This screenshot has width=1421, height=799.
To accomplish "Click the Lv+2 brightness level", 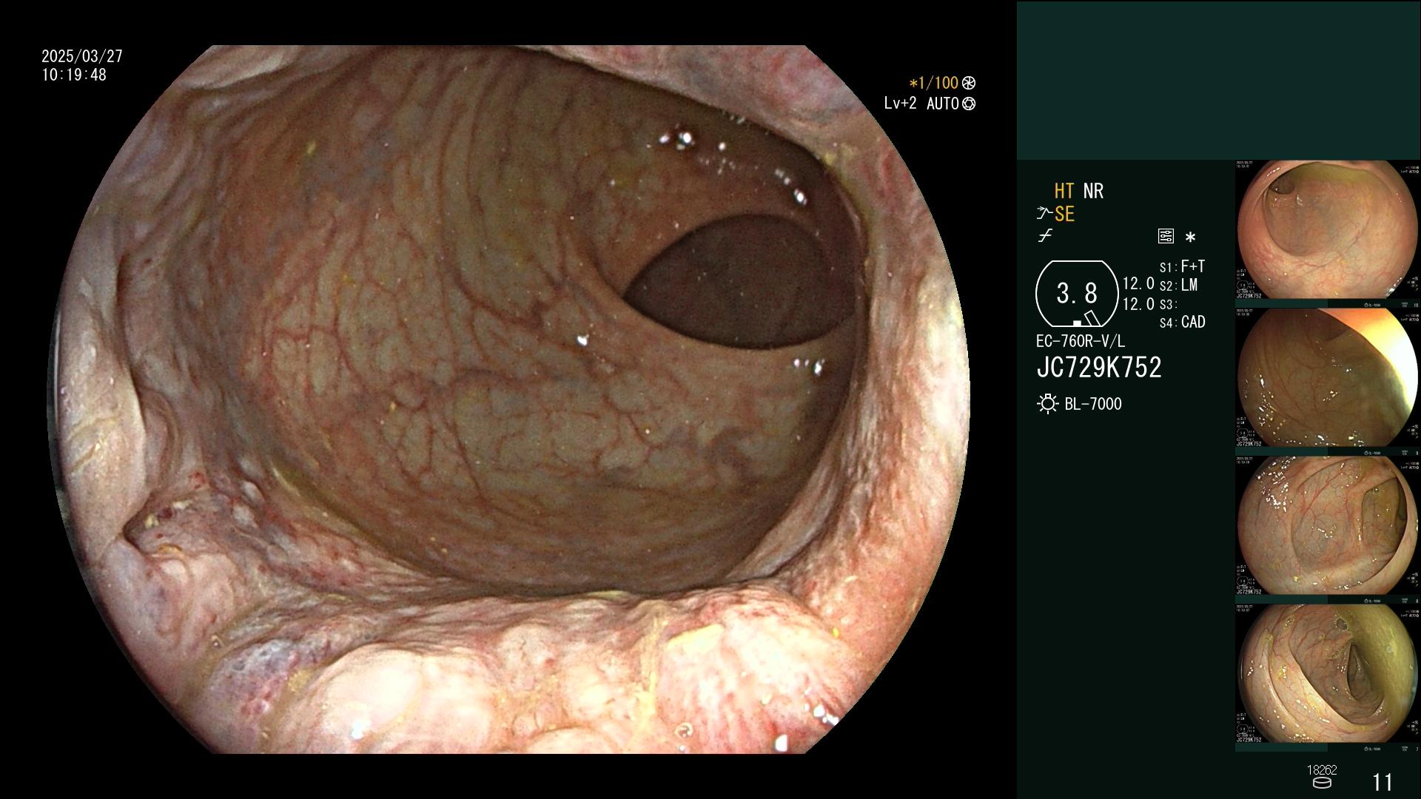I will coord(900,104).
